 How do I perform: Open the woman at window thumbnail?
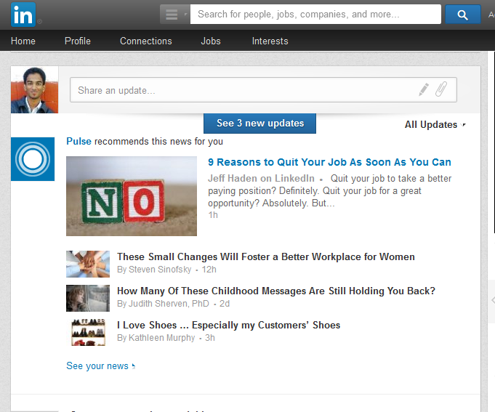88,298
